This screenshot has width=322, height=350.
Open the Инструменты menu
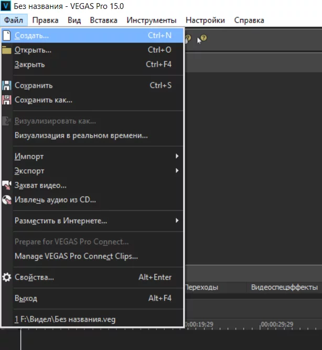(151, 20)
